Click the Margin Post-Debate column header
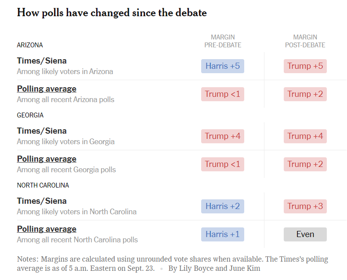The image size is (347, 280). tap(305, 41)
